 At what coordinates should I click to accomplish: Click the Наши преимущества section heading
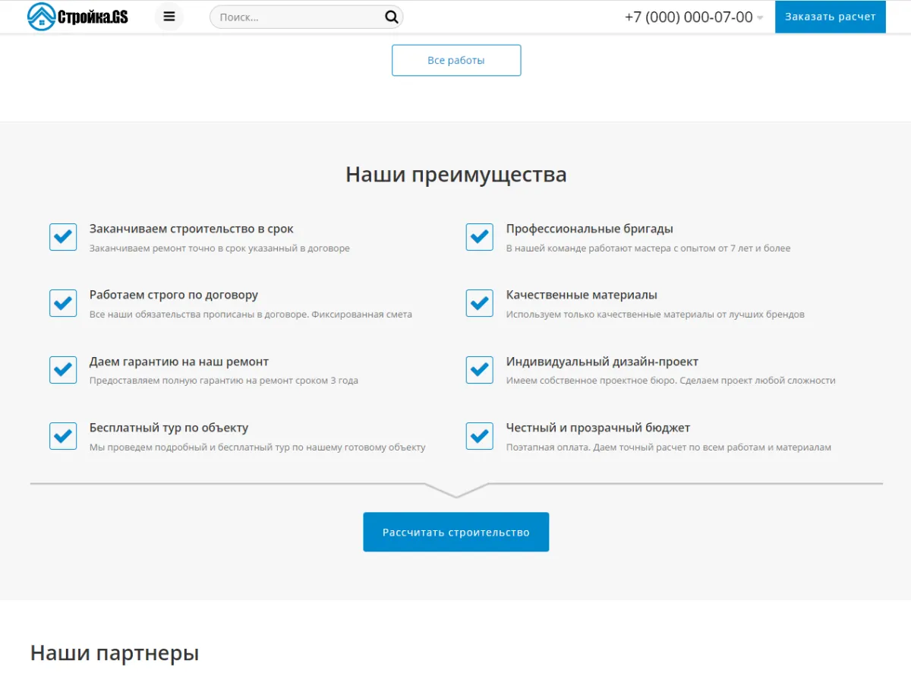tap(455, 174)
